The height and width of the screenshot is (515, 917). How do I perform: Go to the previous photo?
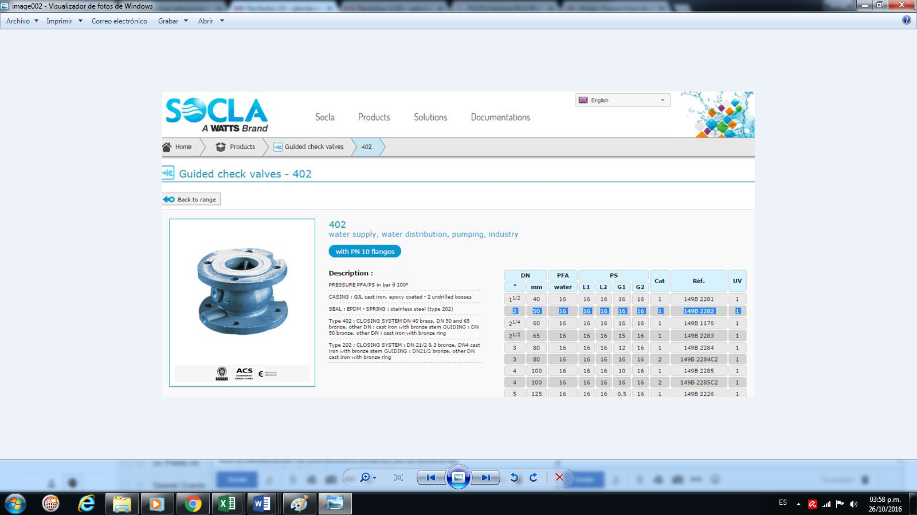[x=431, y=477]
